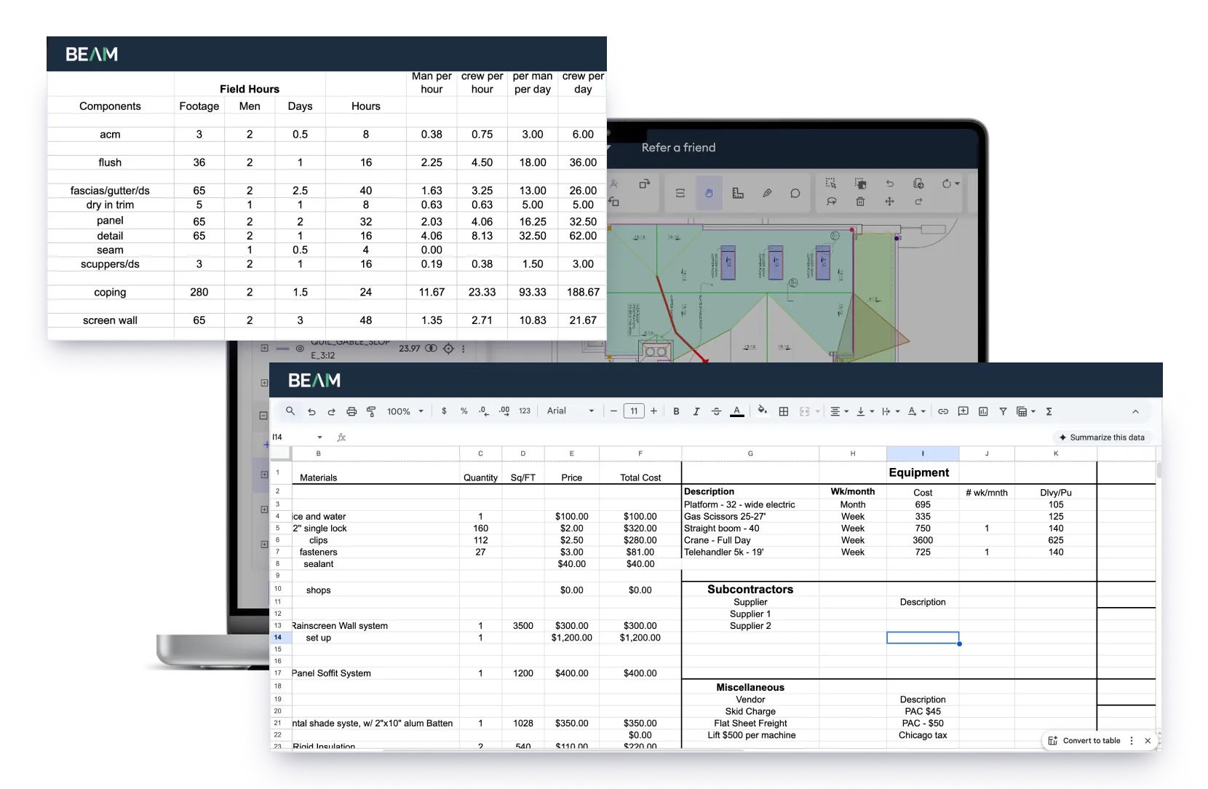Click the Create a filter icon
The height and width of the screenshot is (789, 1208).
(1003, 411)
